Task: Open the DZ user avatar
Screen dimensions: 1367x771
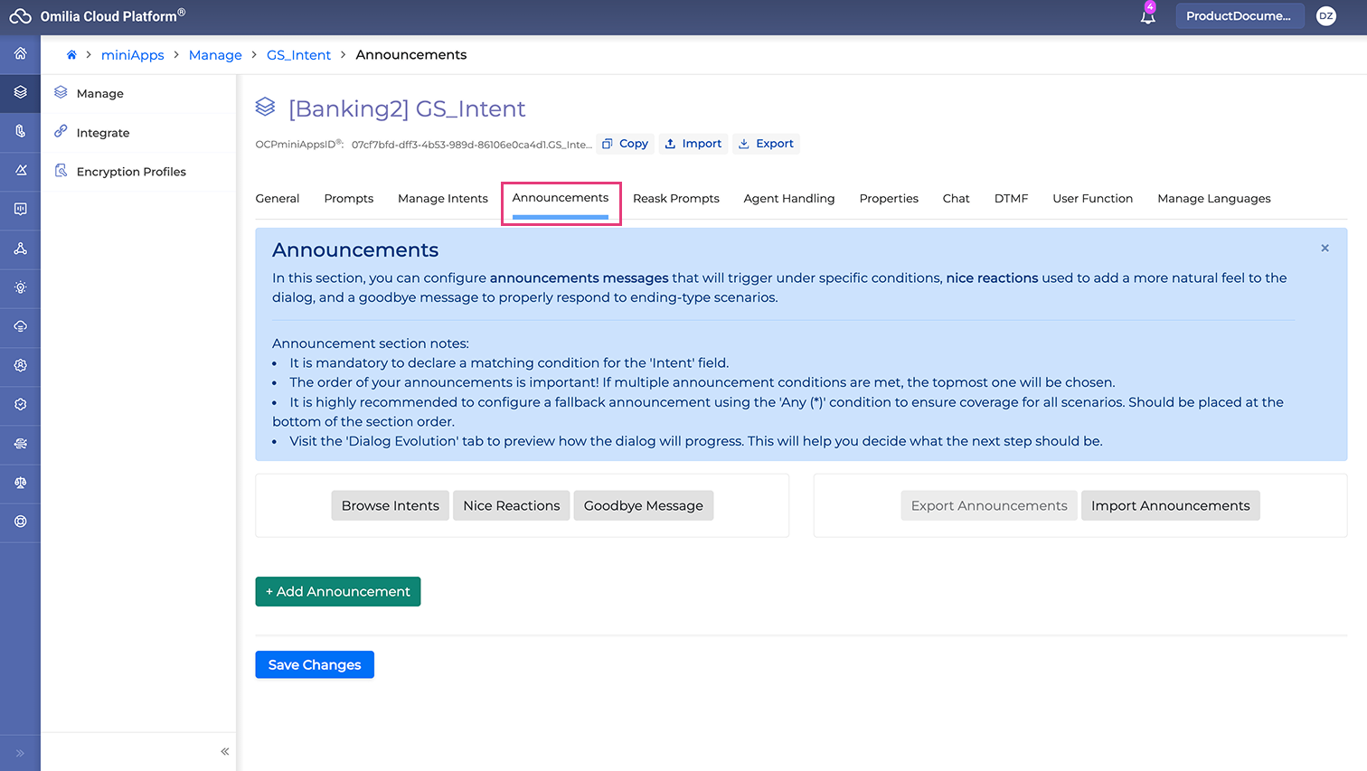Action: click(x=1325, y=16)
